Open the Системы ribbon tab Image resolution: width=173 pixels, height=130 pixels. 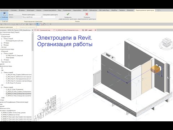pyautogui.click(x=14, y=10)
